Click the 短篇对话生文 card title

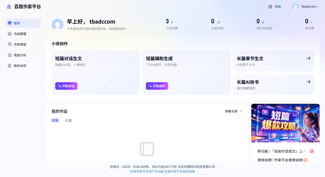point(69,59)
